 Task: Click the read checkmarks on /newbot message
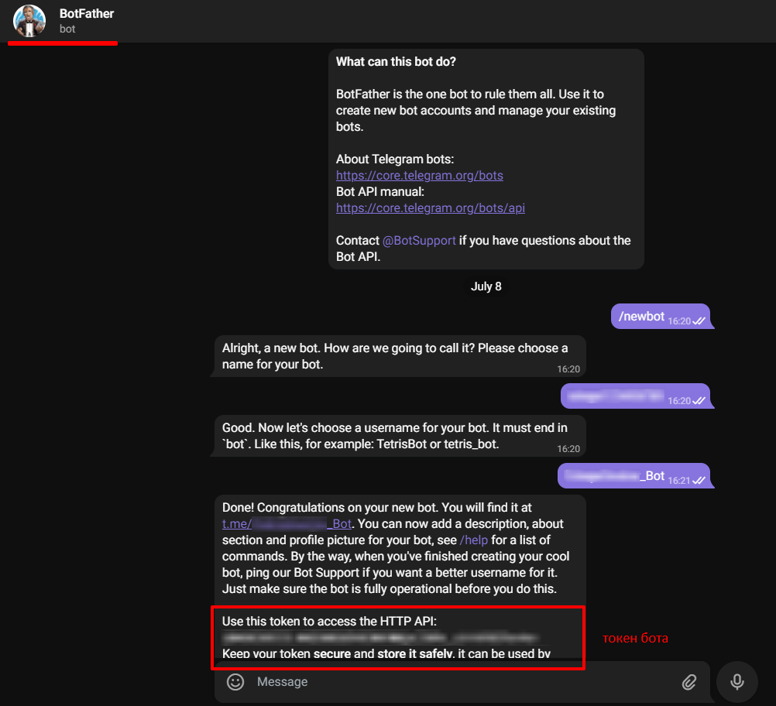(699, 321)
